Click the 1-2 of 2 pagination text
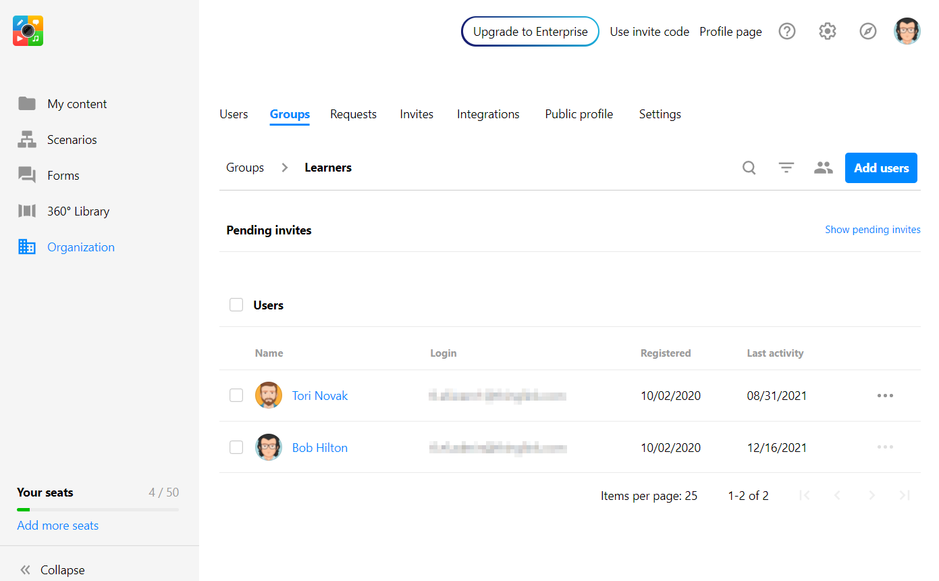Image resolution: width=939 pixels, height=581 pixels. click(x=748, y=495)
